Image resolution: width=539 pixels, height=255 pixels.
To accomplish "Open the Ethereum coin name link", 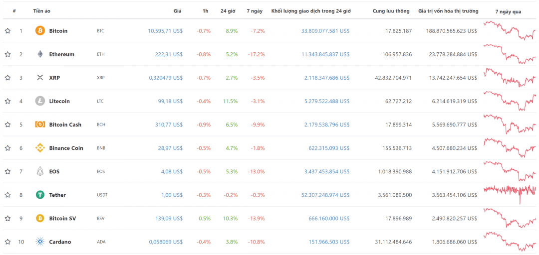I will coord(61,54).
